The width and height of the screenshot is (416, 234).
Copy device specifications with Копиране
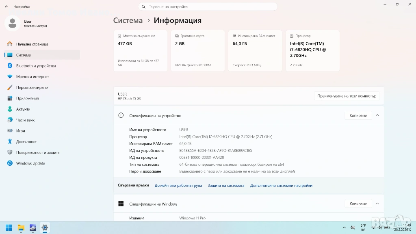coord(358,115)
